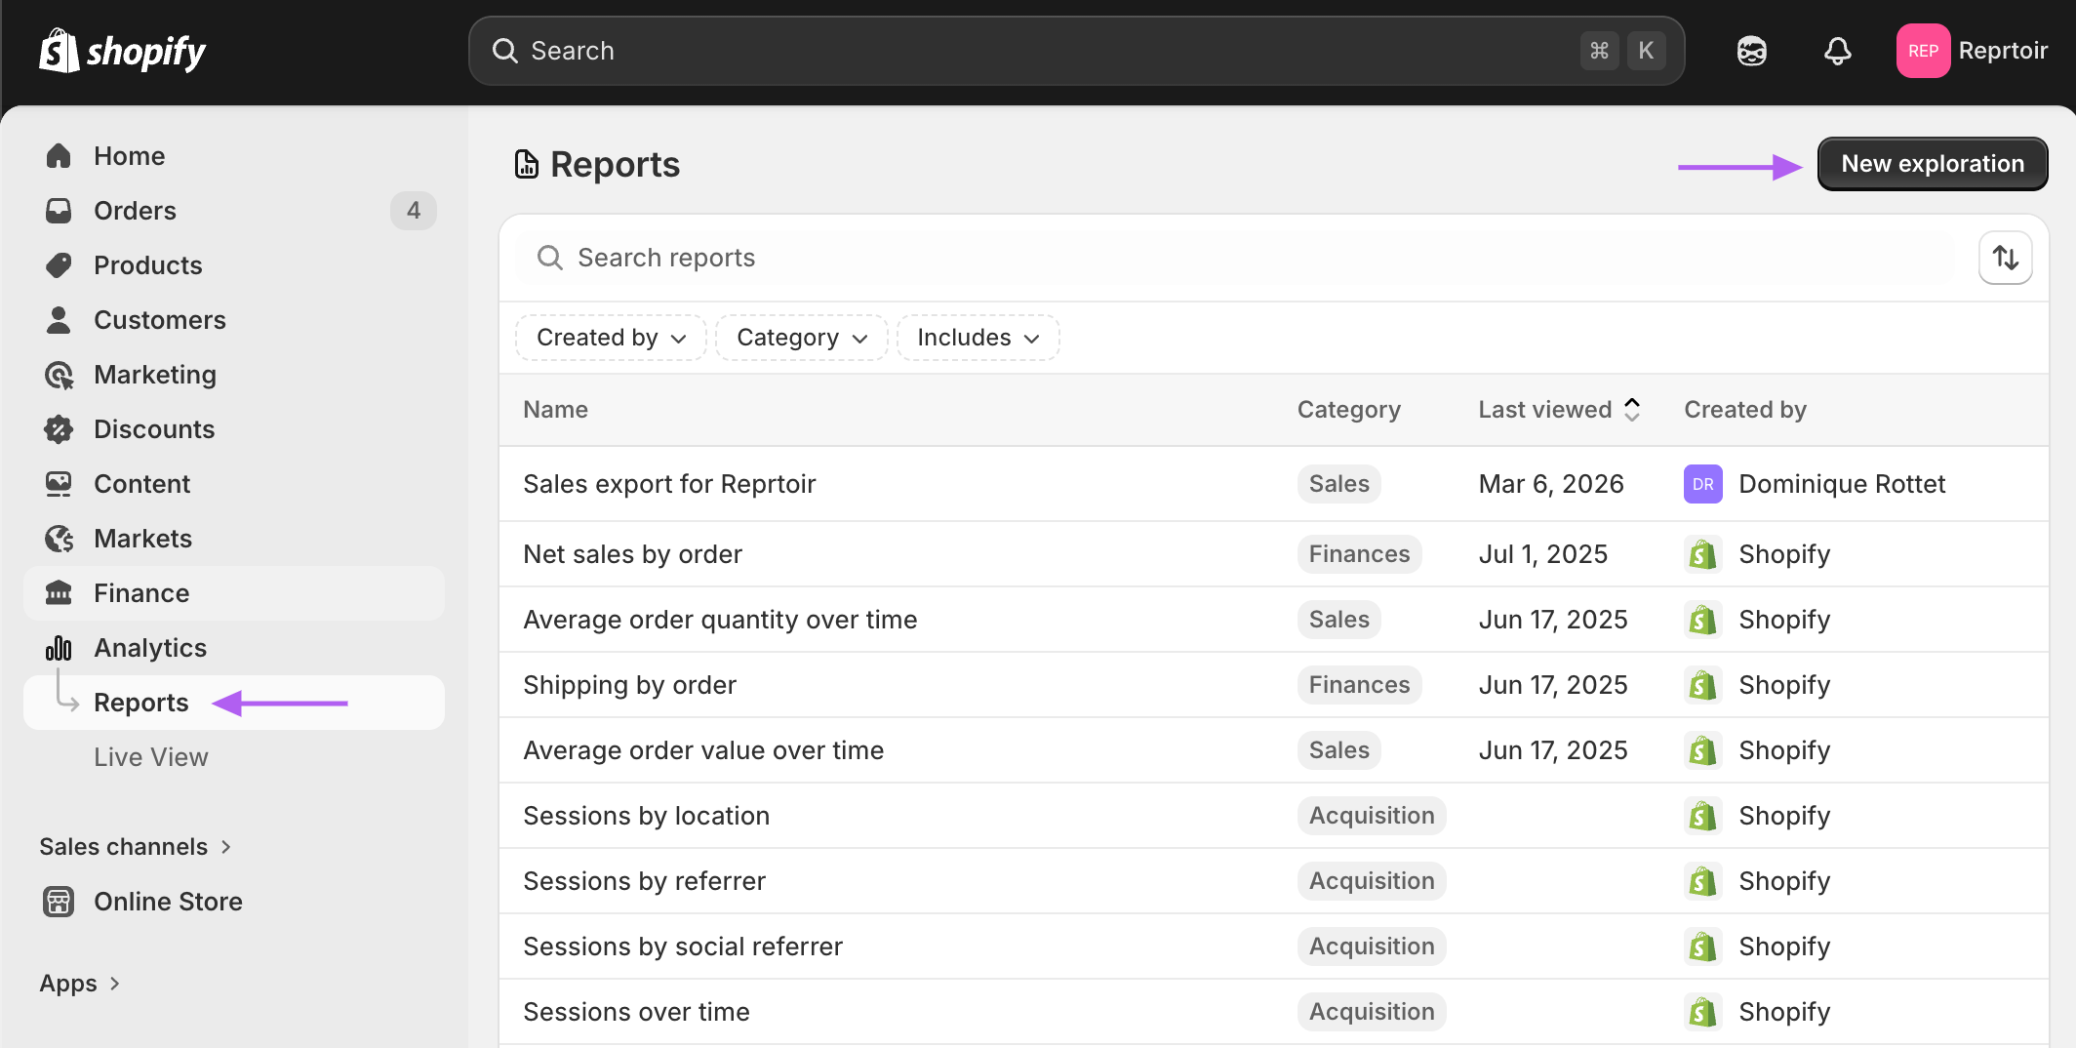Image resolution: width=2076 pixels, height=1048 pixels.
Task: Open the notifications bell
Action: click(x=1837, y=51)
